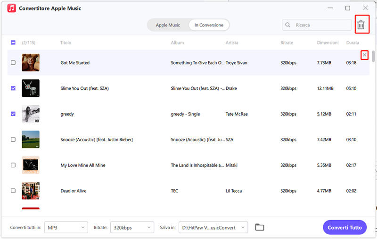The width and height of the screenshot is (377, 239).
Task: Click the 12.11MB size value
Action: click(325, 88)
